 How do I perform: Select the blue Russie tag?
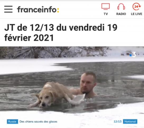point(12,121)
